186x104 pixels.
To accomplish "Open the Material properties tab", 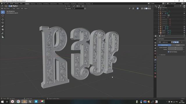I will tap(155, 73).
